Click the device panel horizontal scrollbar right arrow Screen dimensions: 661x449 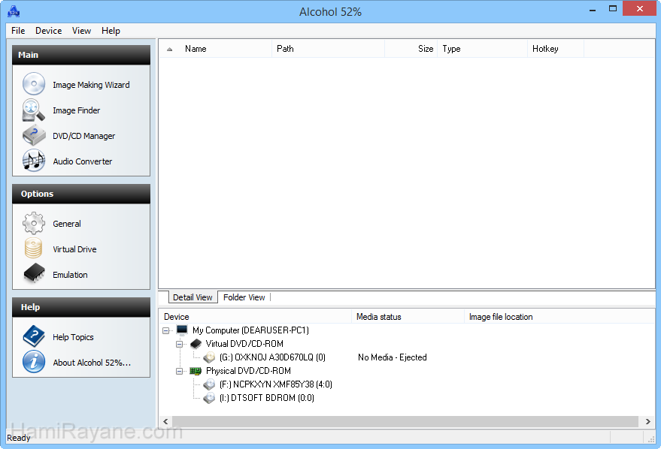click(x=647, y=422)
